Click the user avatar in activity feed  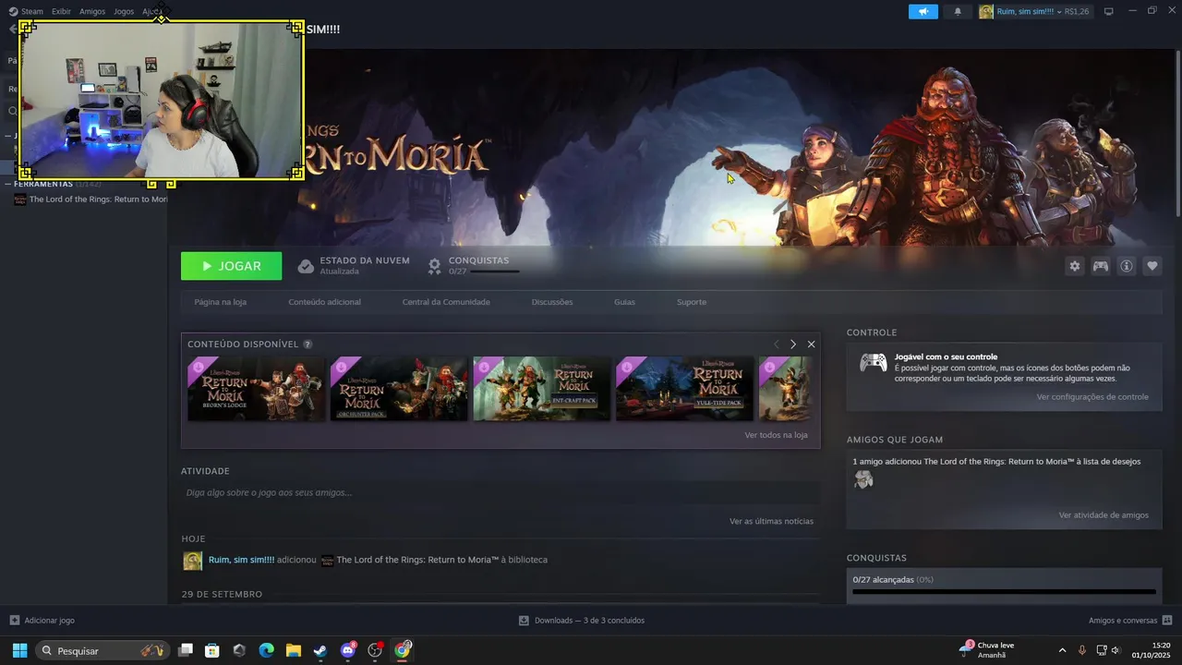pyautogui.click(x=192, y=561)
